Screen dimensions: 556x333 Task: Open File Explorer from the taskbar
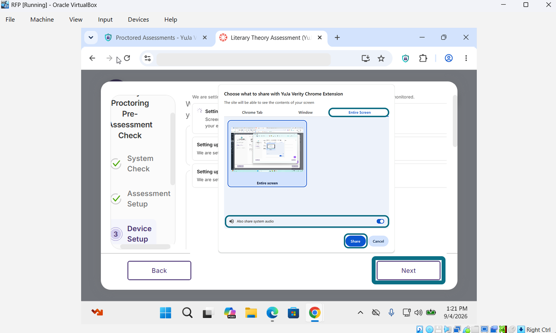(251, 313)
